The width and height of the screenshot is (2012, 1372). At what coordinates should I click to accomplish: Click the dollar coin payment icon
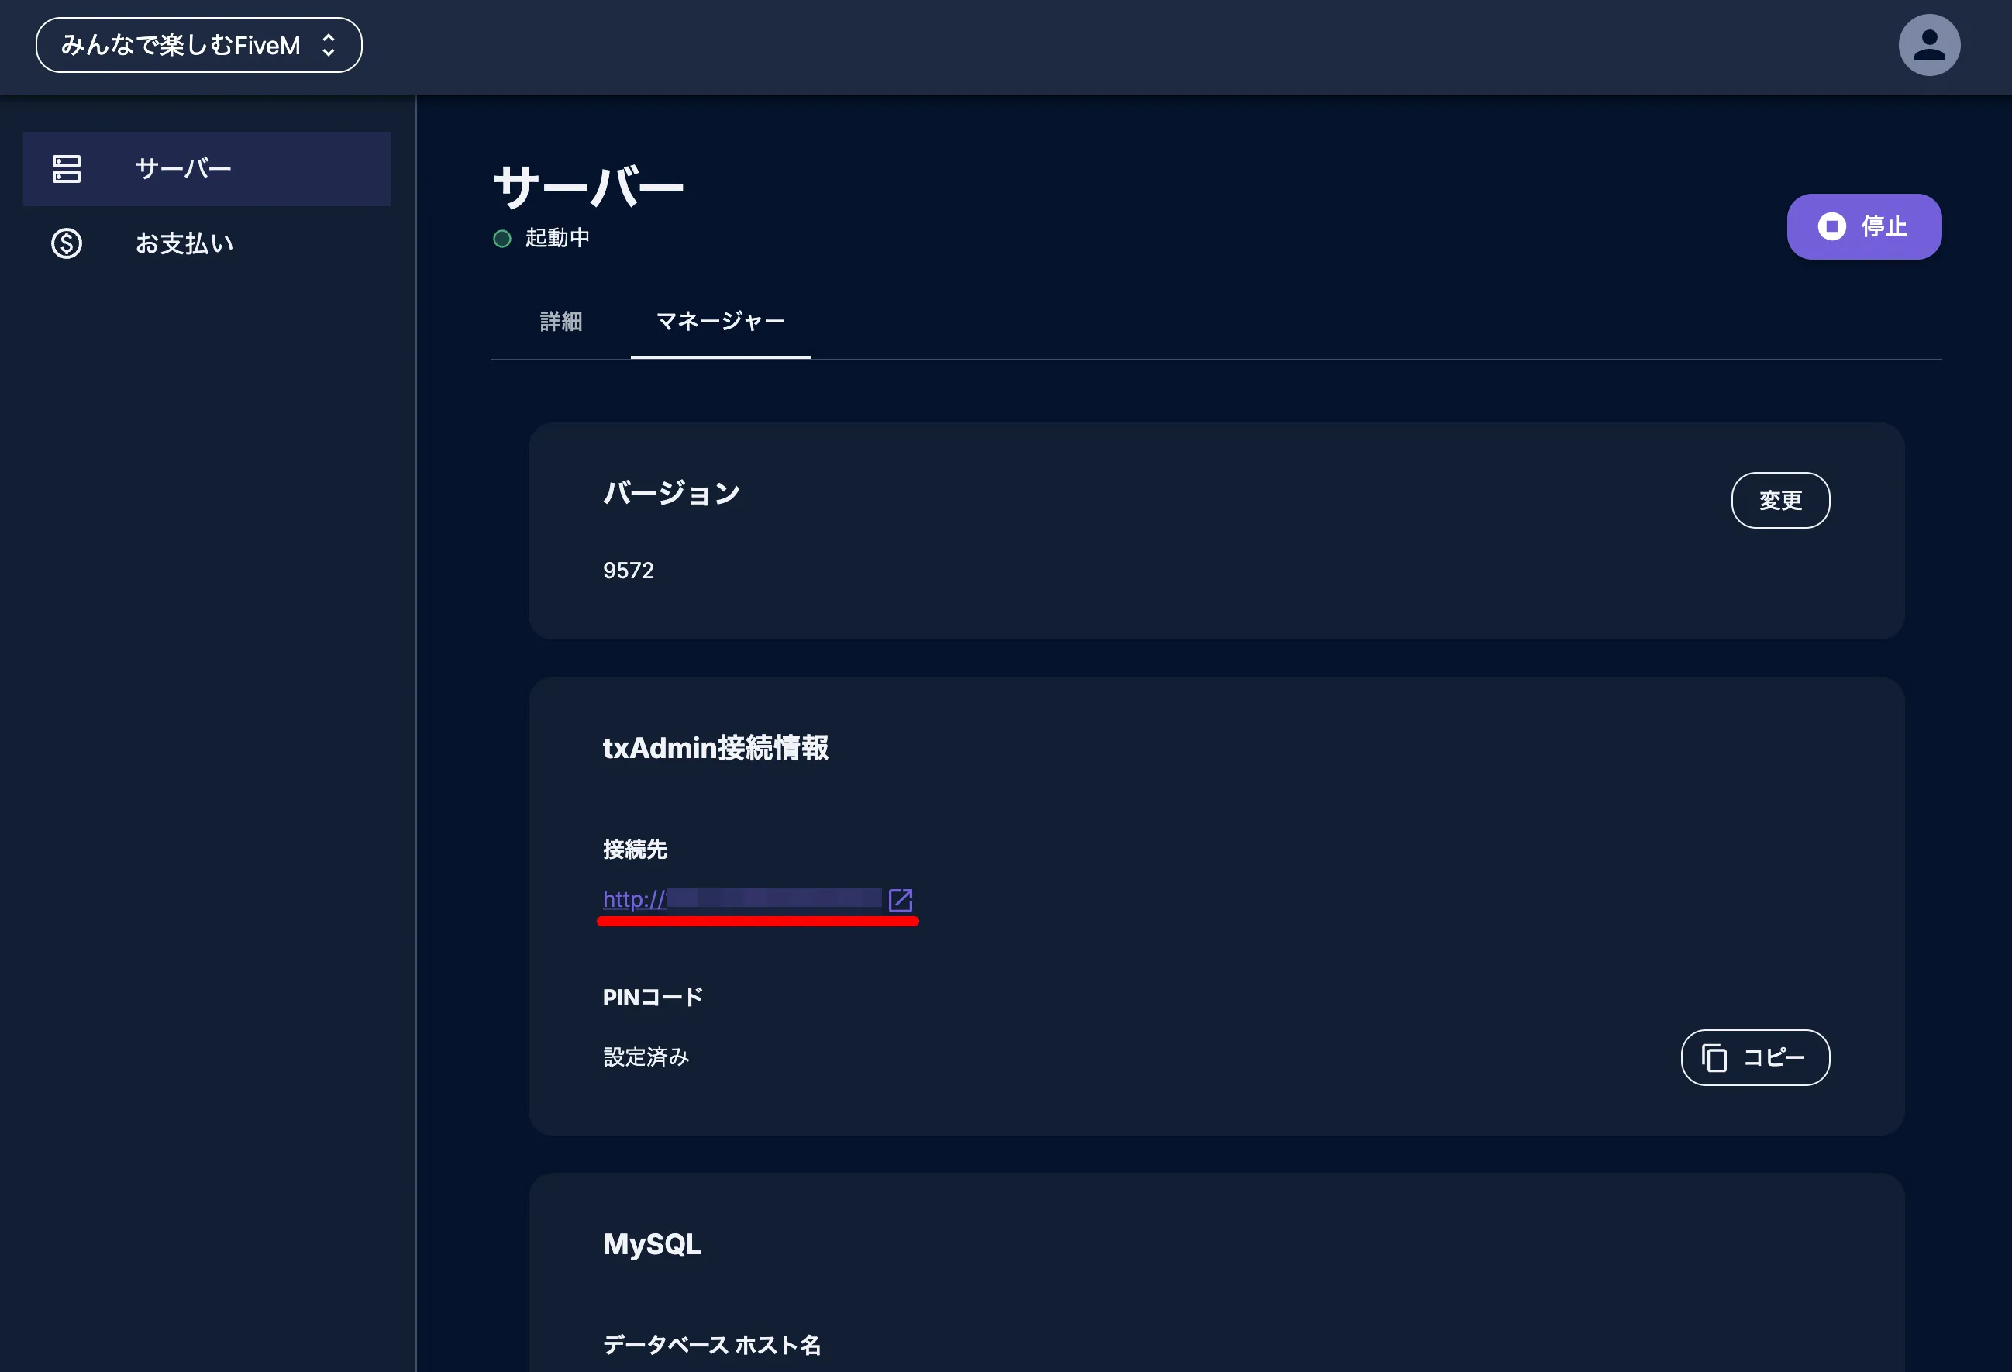(67, 243)
